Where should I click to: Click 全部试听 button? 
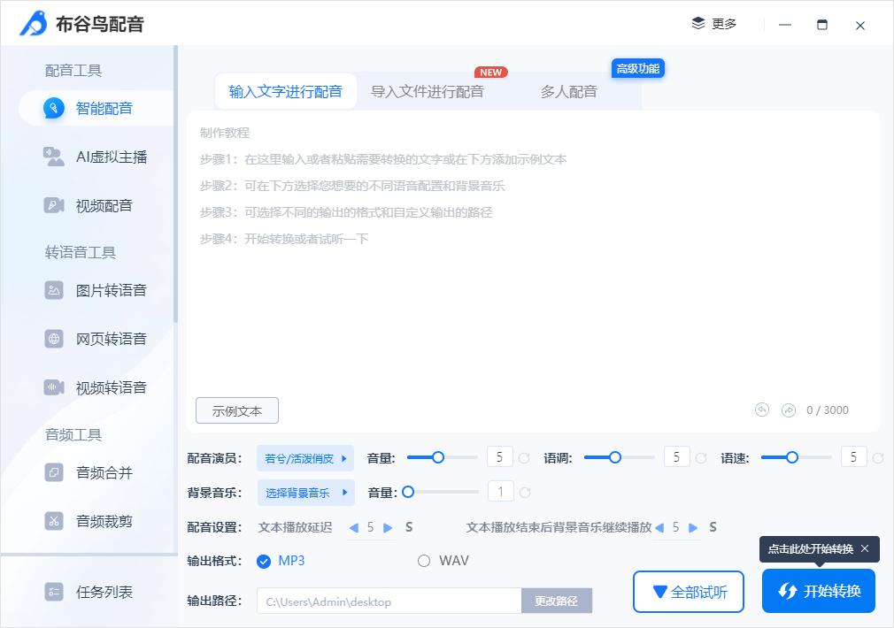point(689,592)
